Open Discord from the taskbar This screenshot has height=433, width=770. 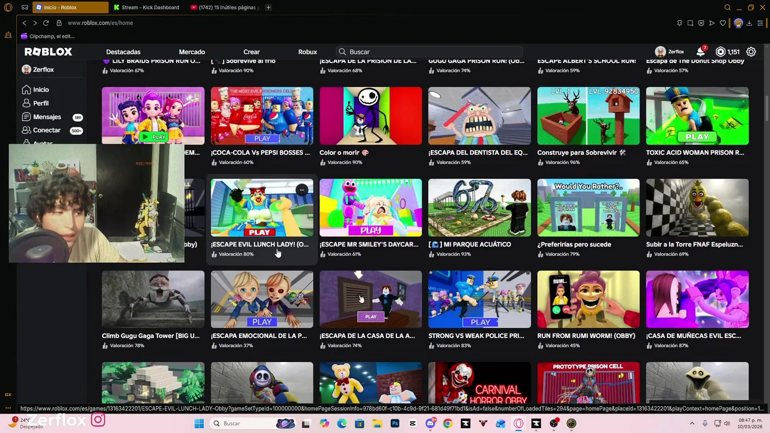[x=430, y=423]
